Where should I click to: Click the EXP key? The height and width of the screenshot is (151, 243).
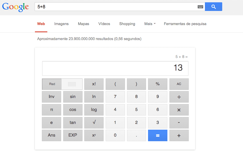[x=73, y=135]
